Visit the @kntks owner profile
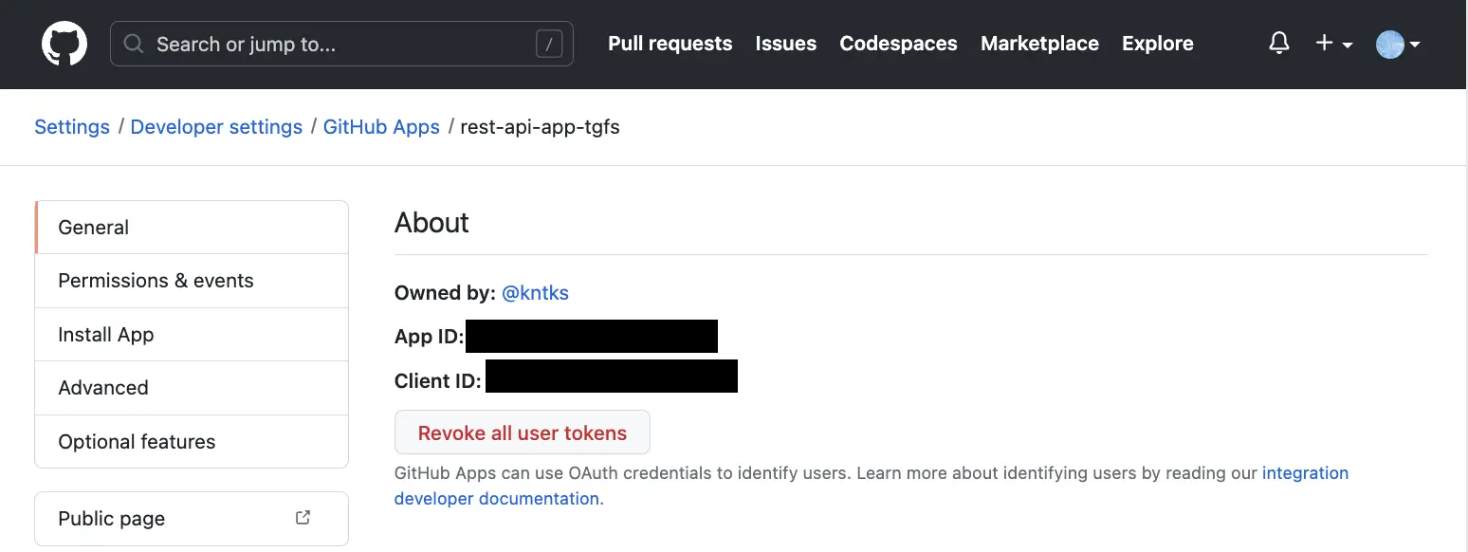The height and width of the screenshot is (552, 1468). [535, 292]
